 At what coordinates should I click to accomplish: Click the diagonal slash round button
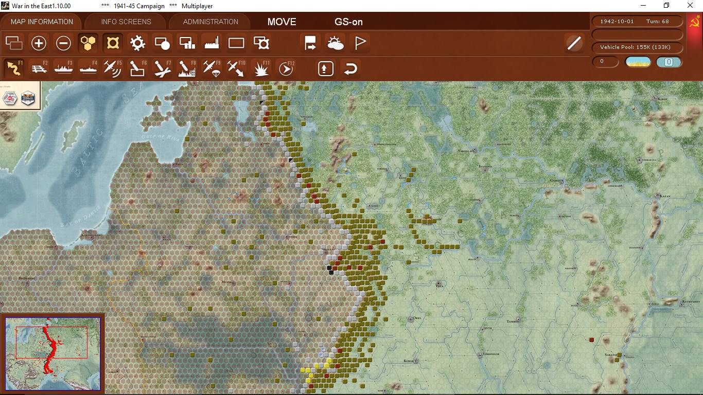pos(574,43)
